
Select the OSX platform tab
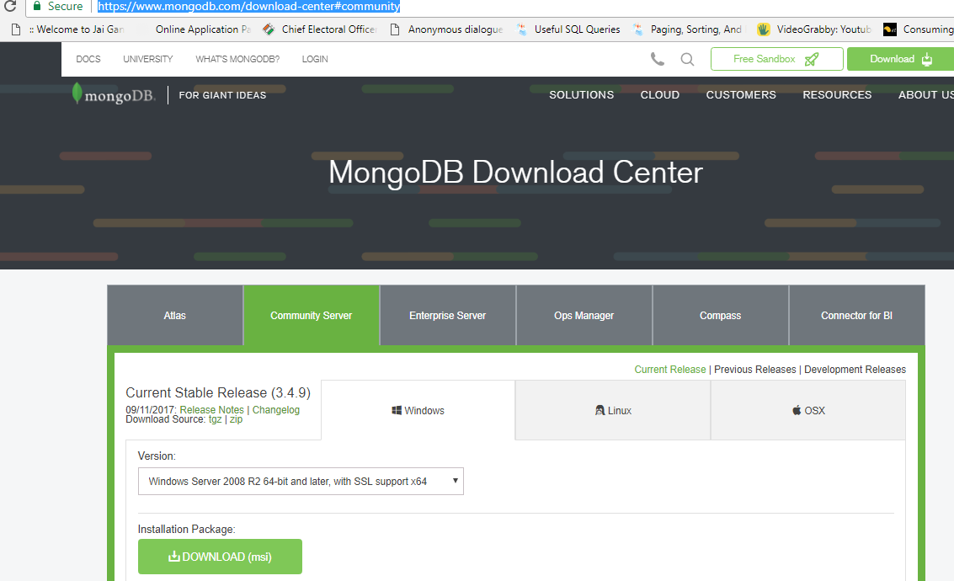[x=808, y=411]
